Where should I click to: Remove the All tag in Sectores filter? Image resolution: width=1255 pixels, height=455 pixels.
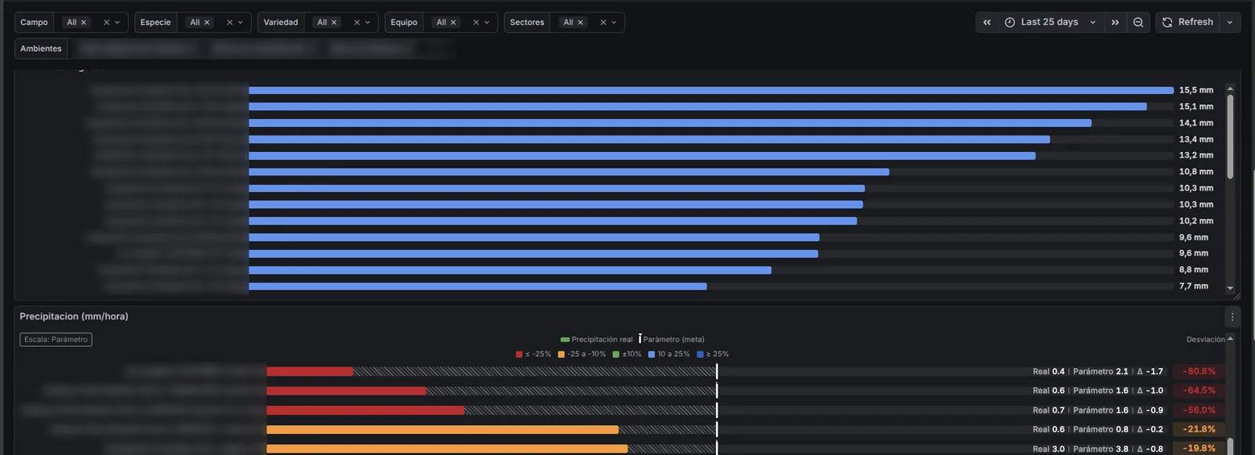point(580,23)
